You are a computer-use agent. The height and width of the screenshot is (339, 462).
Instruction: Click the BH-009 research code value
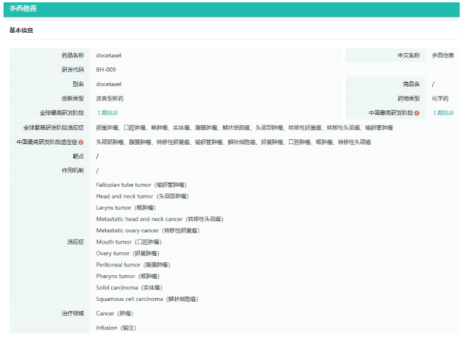point(106,70)
